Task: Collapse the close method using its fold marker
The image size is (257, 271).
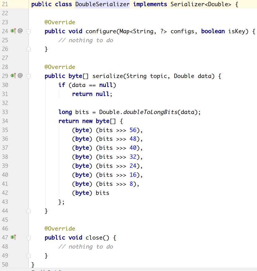Action: tap(29, 238)
